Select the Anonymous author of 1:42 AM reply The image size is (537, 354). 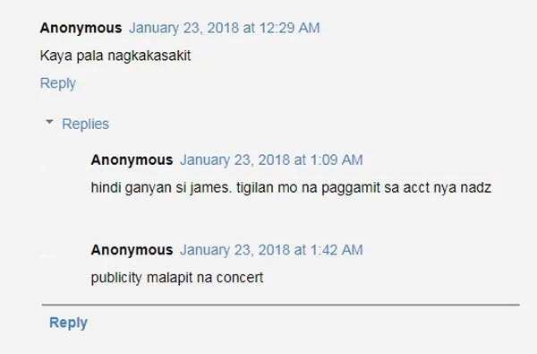[x=132, y=250]
